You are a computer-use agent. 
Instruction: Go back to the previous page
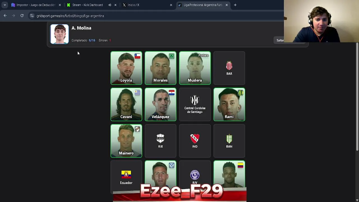pos(5,16)
